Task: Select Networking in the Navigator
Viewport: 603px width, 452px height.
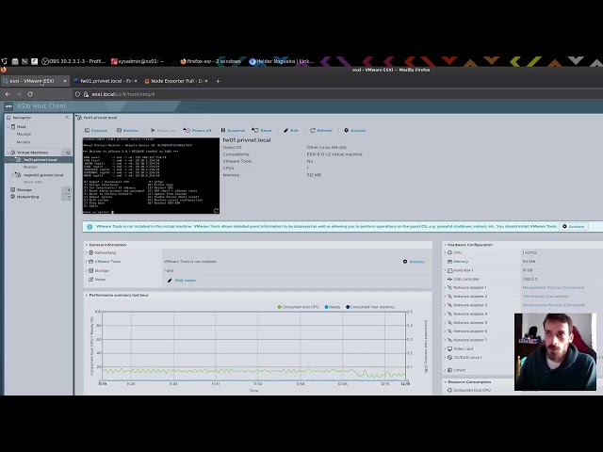Action: [27, 197]
